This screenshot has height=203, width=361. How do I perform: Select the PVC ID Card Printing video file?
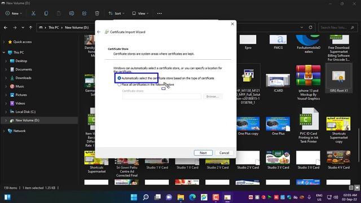coord(309,125)
